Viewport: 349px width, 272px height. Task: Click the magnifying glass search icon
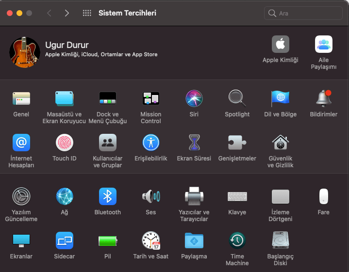272,13
